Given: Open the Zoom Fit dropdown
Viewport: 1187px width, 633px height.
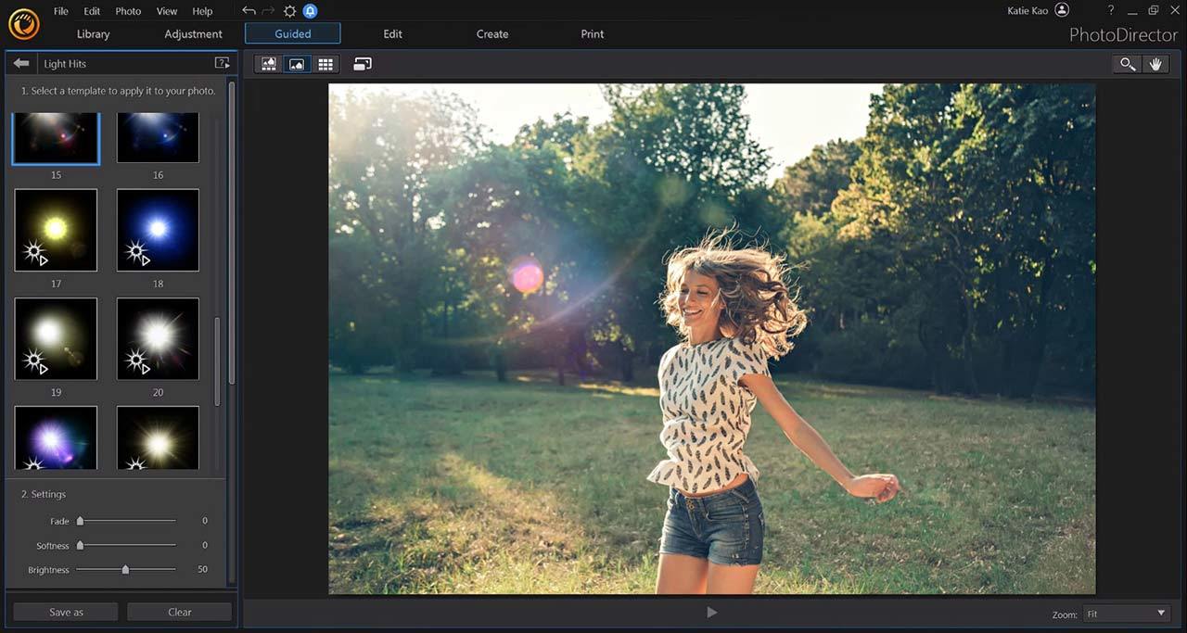Looking at the screenshot, I should tap(1127, 614).
